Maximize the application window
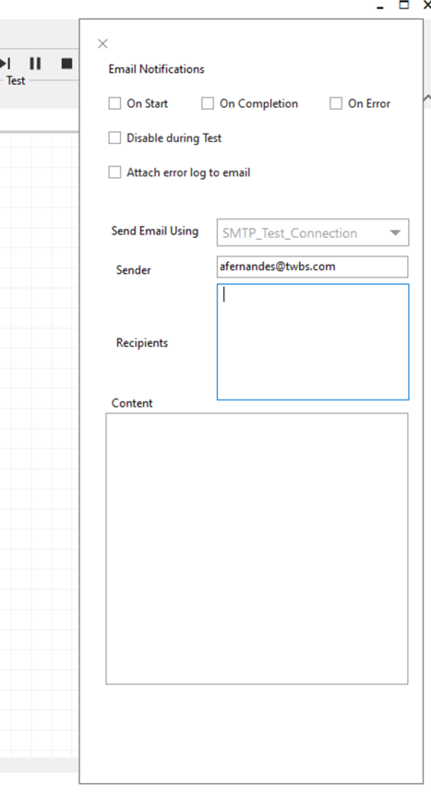Viewport: 431px width, 797px height. point(404,6)
